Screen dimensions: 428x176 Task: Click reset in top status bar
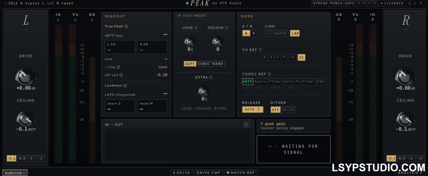click(x=66, y=3)
